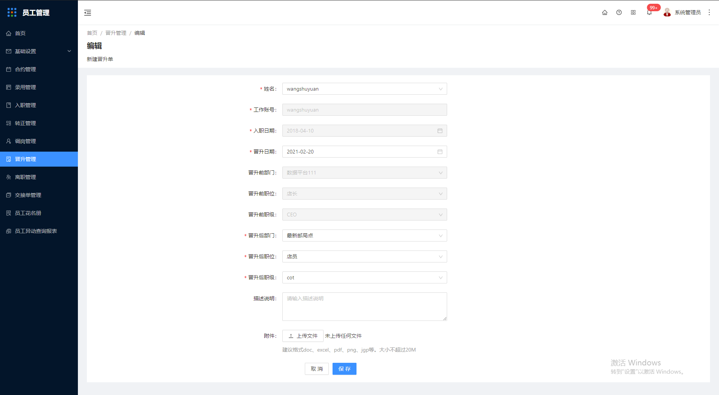Follow the 首页 breadcrumb link
The width and height of the screenshot is (719, 395).
click(92, 33)
